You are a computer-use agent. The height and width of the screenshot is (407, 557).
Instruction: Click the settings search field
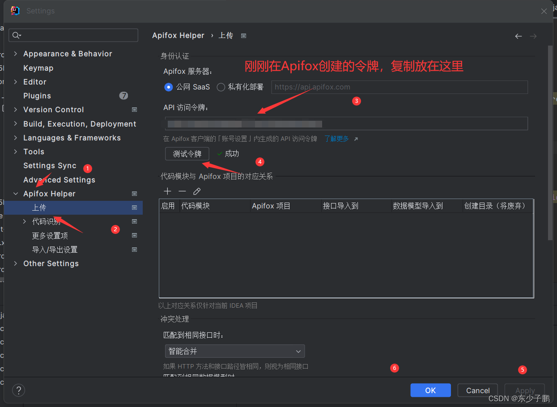pos(73,35)
